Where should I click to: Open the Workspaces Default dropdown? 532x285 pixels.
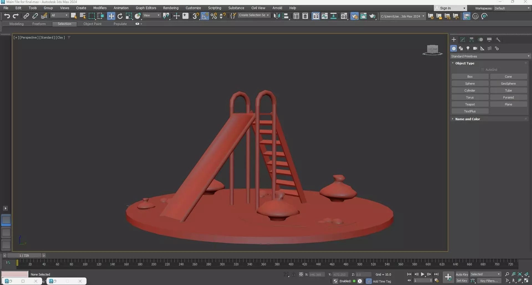click(x=512, y=8)
